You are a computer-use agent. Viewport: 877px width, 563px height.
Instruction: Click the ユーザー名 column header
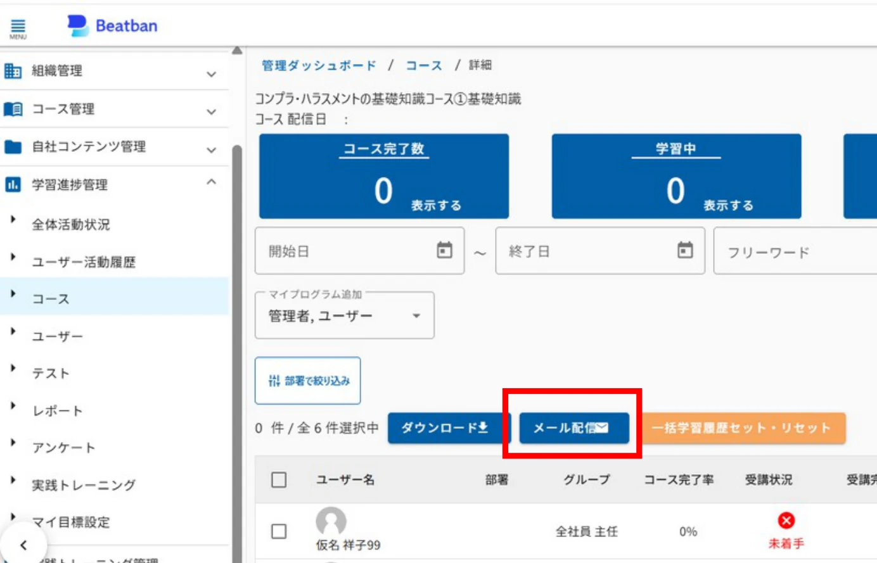[x=345, y=479]
